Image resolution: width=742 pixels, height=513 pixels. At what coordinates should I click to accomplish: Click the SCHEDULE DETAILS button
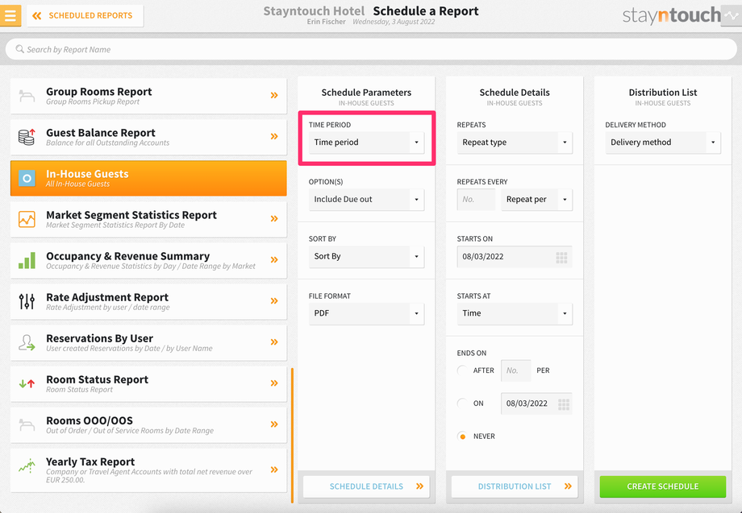click(366, 486)
